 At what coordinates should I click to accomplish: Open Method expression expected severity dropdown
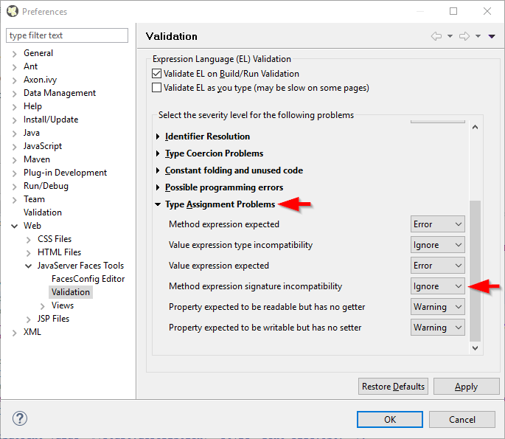[x=437, y=224]
